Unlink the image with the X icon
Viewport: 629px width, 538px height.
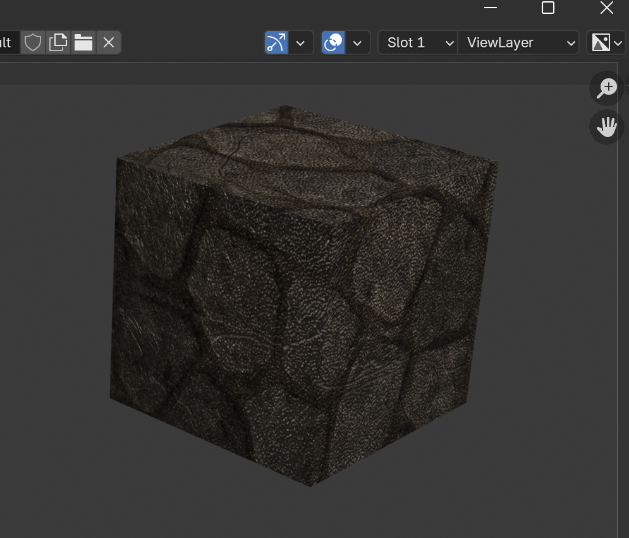[109, 42]
